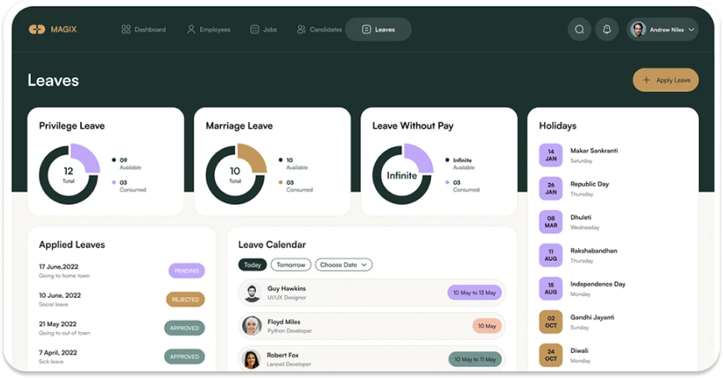Expand the Choose Date dropdown
723x378 pixels.
click(343, 265)
